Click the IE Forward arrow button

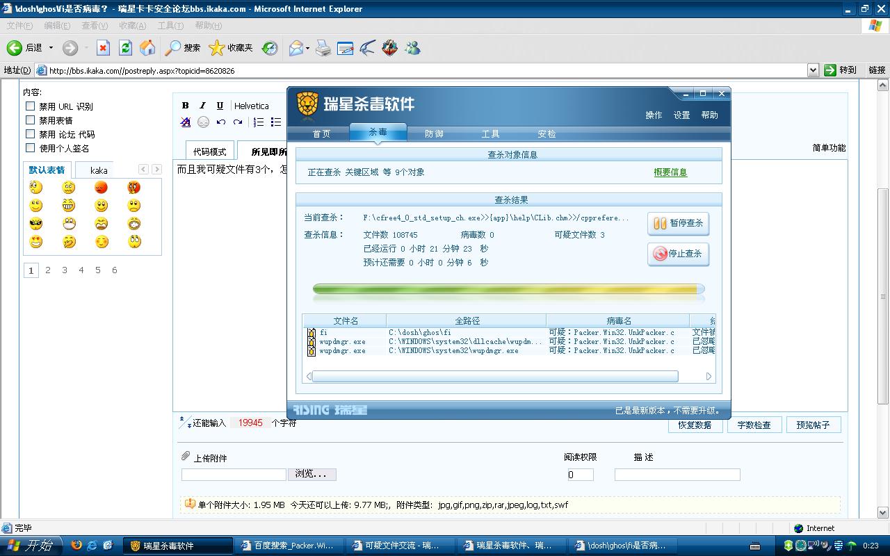click(x=70, y=48)
